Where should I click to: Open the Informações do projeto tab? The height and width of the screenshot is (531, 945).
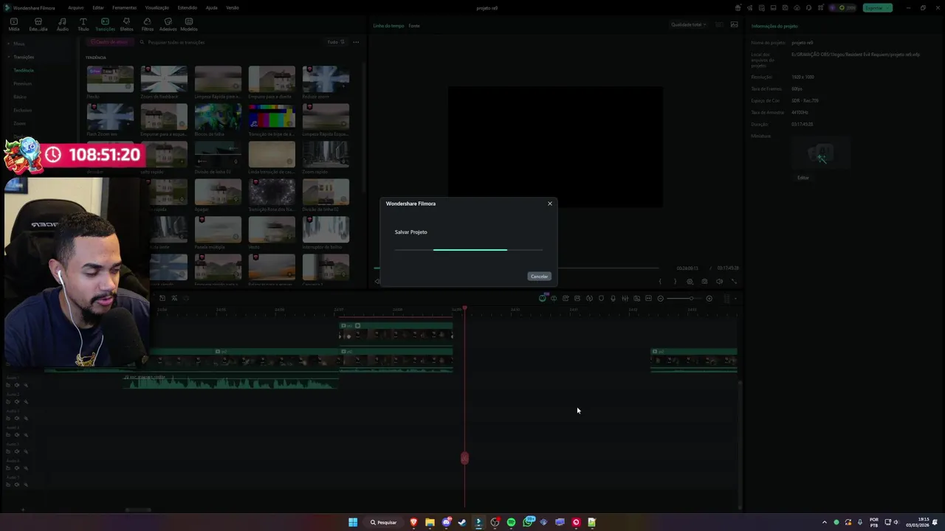tap(774, 26)
